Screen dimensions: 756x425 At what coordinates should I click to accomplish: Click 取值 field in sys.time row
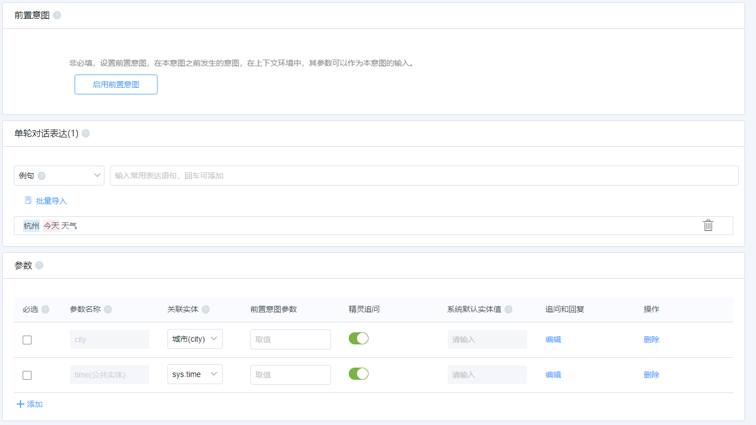291,375
